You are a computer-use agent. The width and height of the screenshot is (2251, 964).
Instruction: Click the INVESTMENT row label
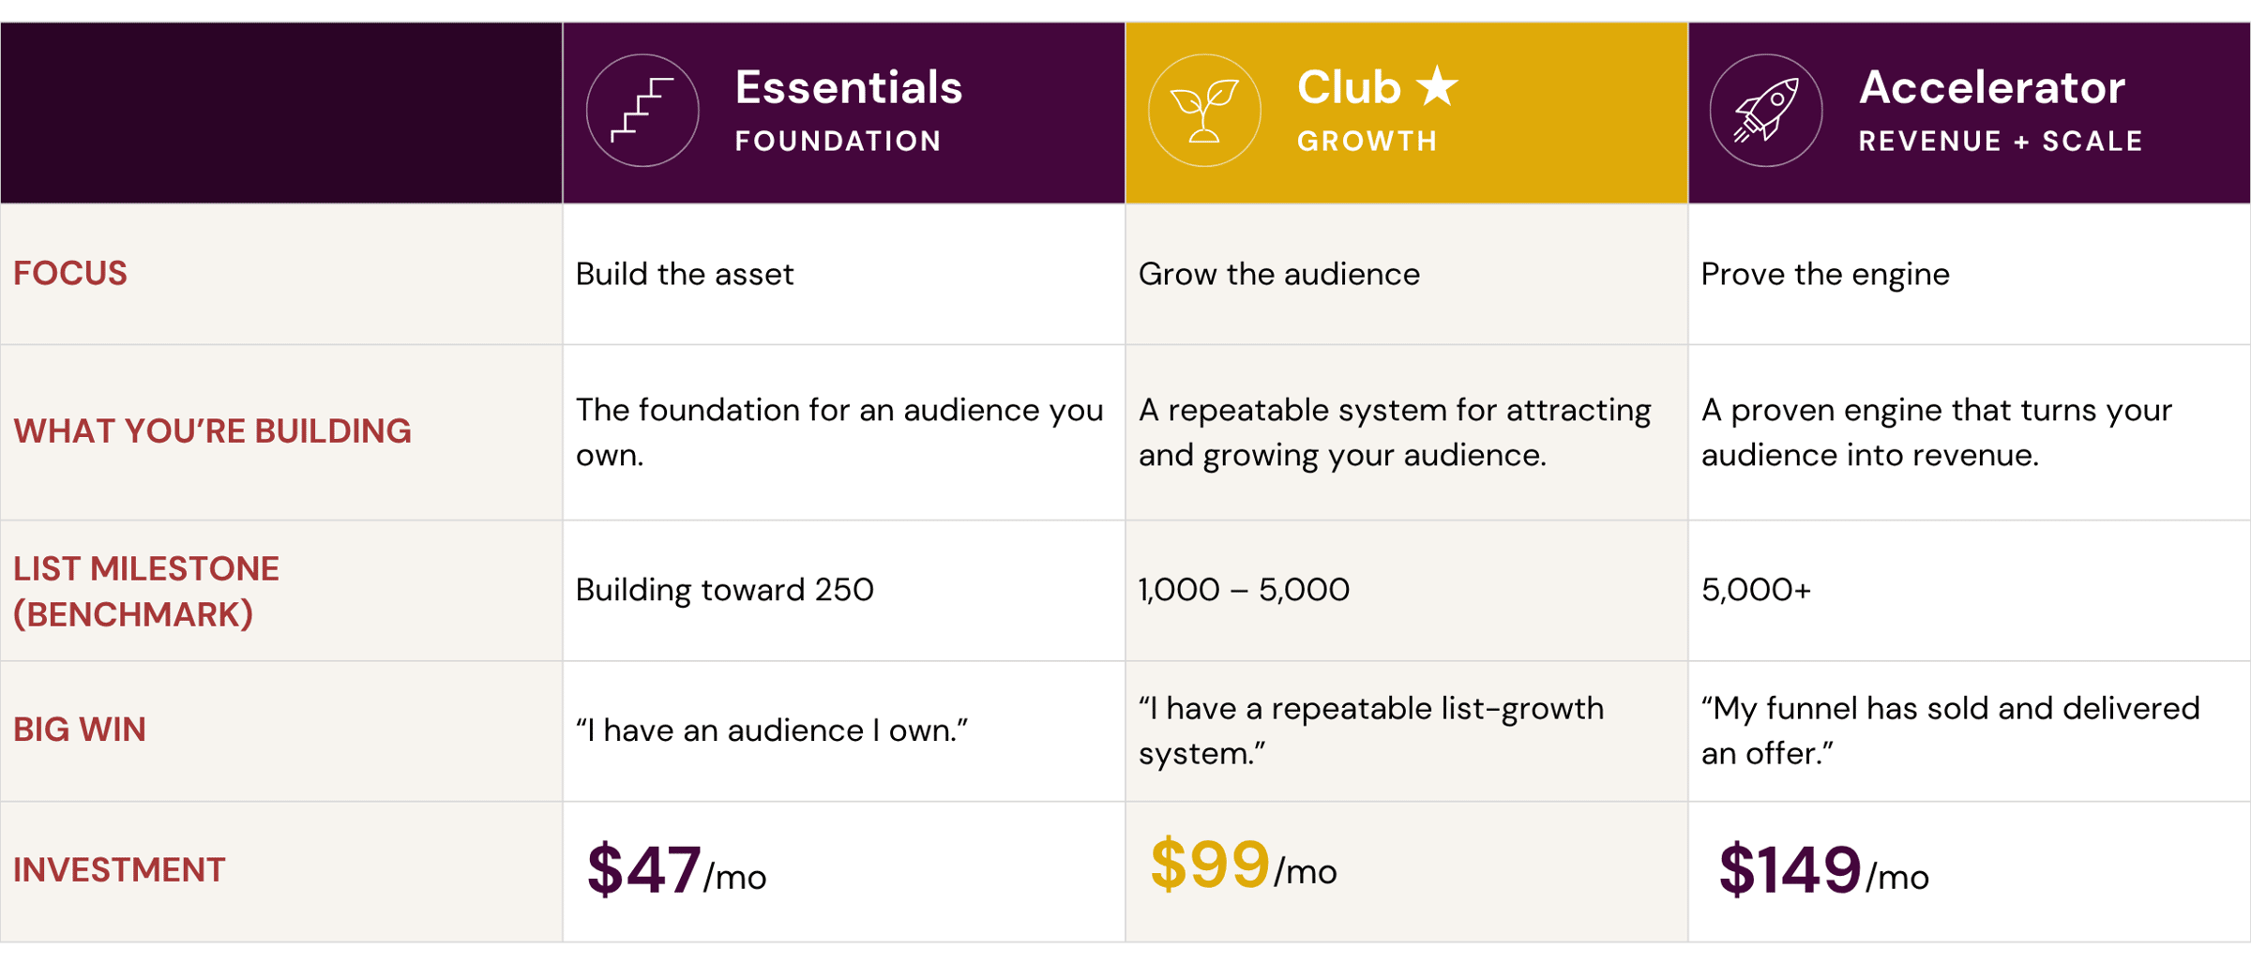(x=119, y=869)
